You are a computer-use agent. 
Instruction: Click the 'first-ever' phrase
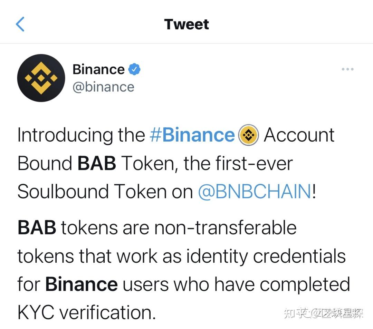point(254,163)
